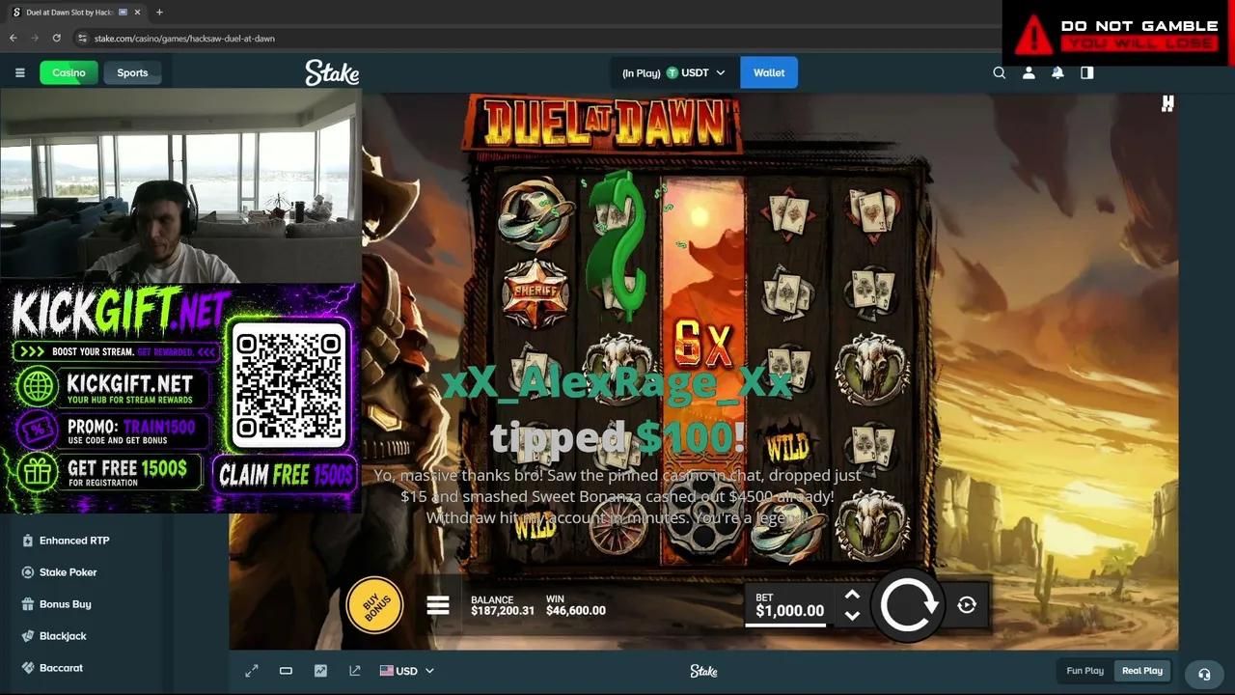Viewport: 1235px width, 695px height.
Task: Switch to Fun Play mode
Action: [x=1084, y=671]
